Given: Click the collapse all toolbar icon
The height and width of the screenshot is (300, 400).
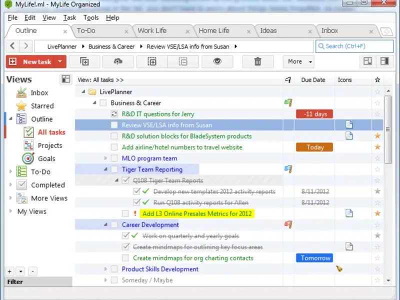Looking at the screenshot, I should click(183, 61).
